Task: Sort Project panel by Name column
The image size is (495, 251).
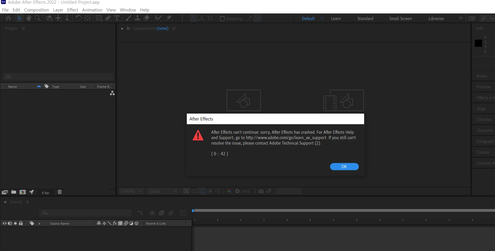Action: 13,87
